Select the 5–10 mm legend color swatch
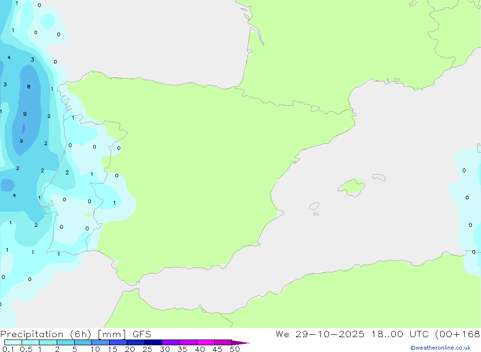The image size is (481, 352). (83, 342)
